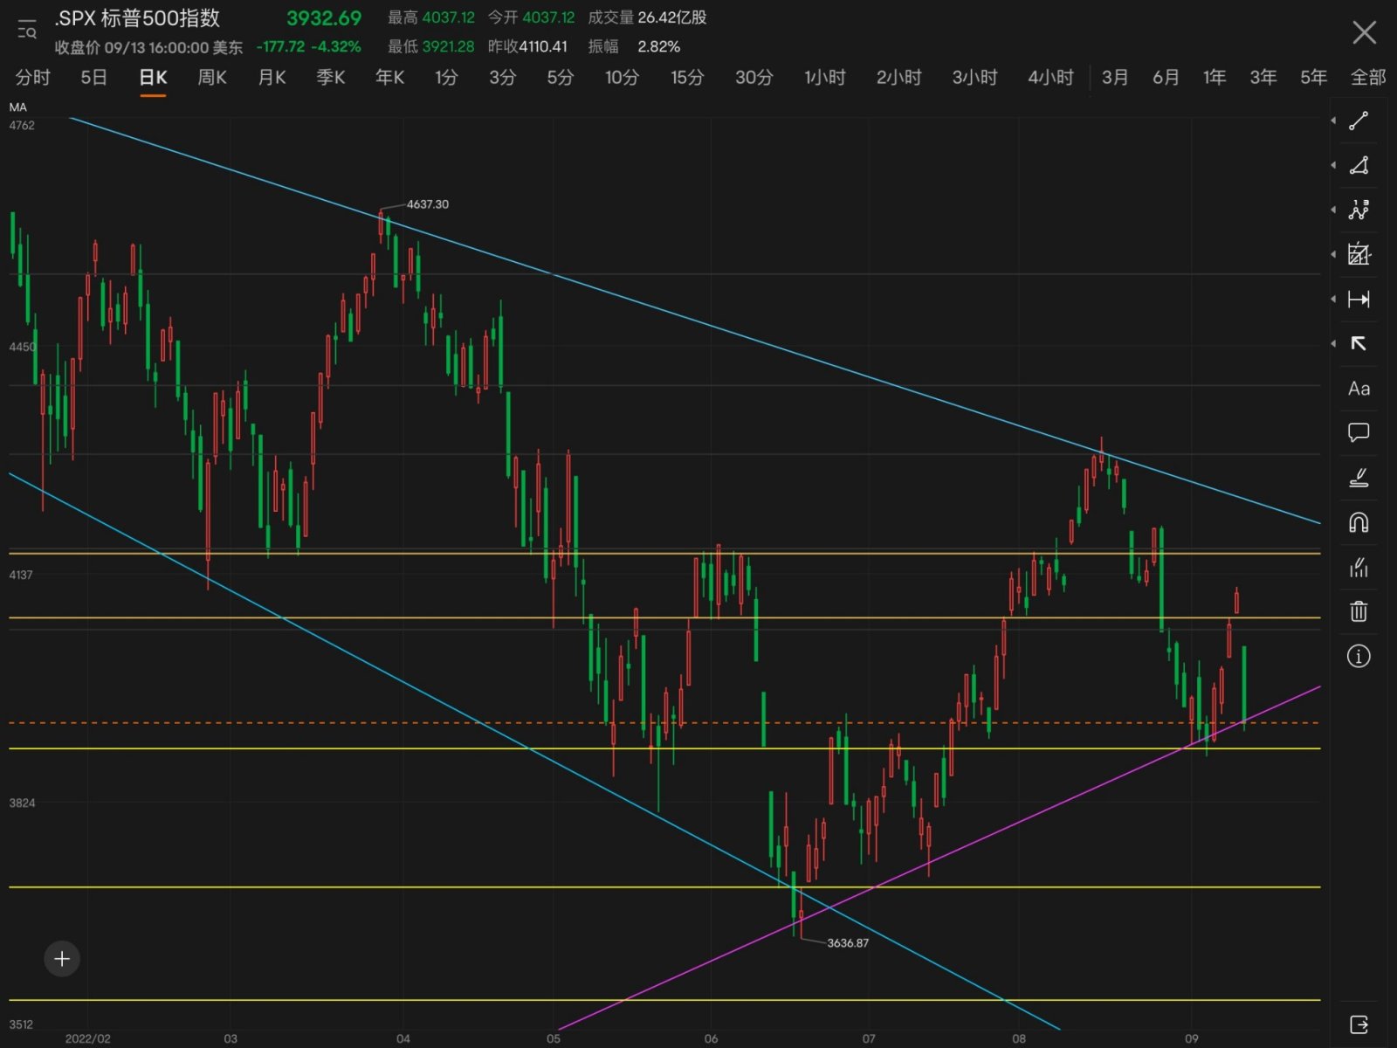Switch to 分时 intraday tab
Image resolution: width=1397 pixels, height=1048 pixels.
33,78
